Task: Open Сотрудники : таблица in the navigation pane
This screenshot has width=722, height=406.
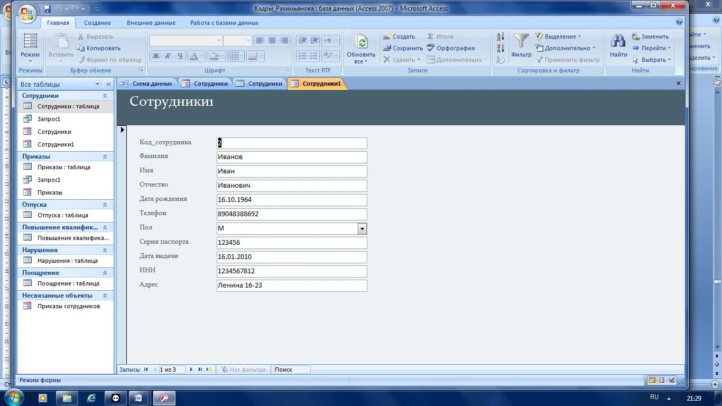Action: click(66, 106)
